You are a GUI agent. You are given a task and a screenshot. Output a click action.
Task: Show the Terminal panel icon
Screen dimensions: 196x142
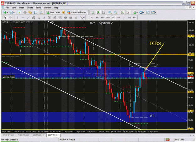pos(35,12)
